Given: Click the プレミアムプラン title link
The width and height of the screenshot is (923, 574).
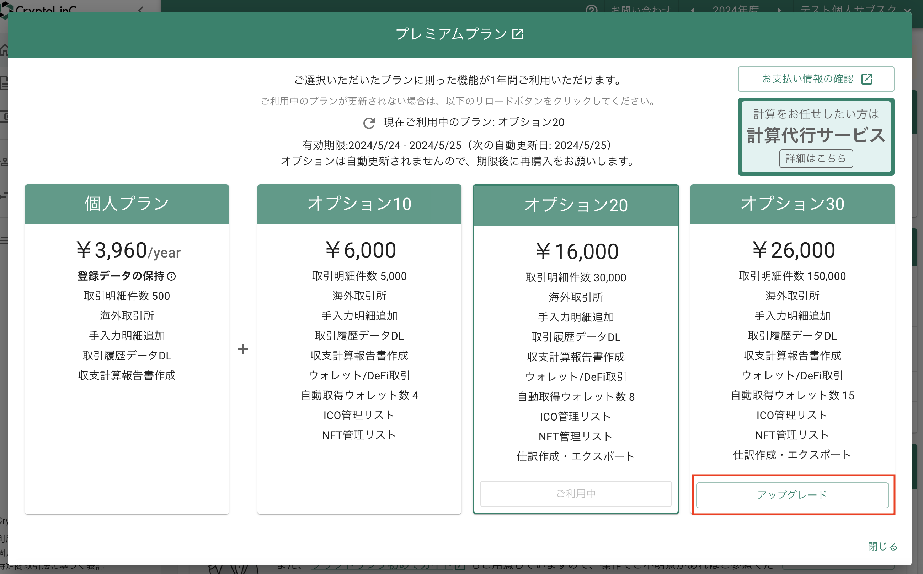Looking at the screenshot, I should 451,34.
